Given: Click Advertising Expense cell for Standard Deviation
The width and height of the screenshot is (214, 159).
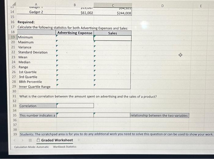Looking at the screenshot, I should 75,52.
